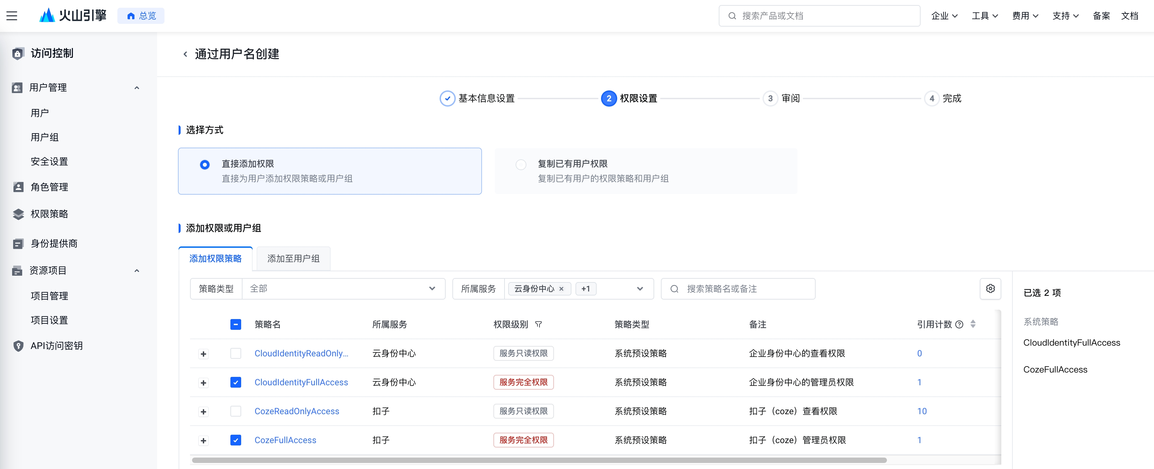Sort the table by 引用计数 arrows
The width and height of the screenshot is (1154, 469).
click(x=973, y=324)
